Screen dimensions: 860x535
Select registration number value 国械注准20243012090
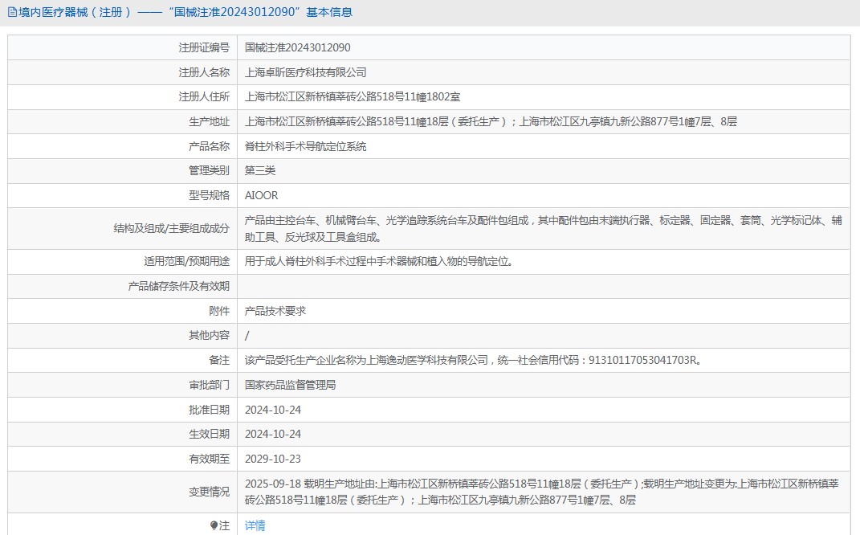click(x=298, y=47)
